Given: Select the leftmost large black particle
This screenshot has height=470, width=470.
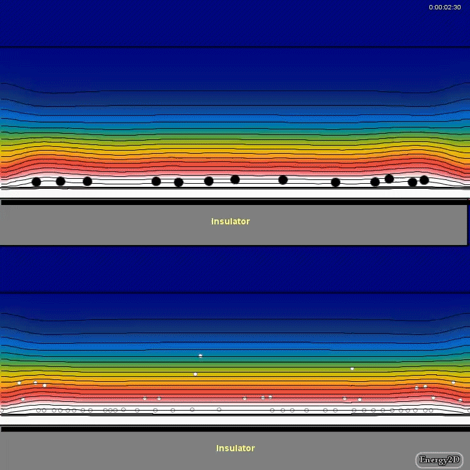Looking at the screenshot, I should click(x=36, y=182).
